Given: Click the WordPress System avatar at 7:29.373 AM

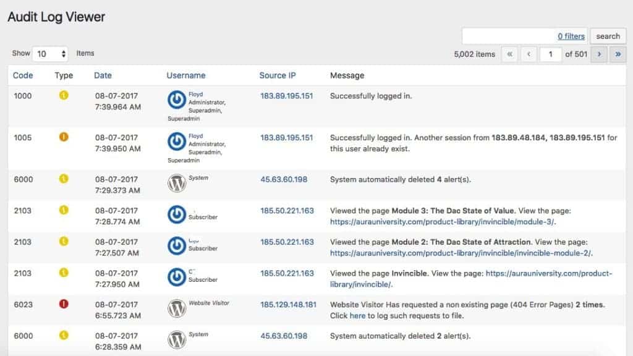Looking at the screenshot, I should coord(177,183).
